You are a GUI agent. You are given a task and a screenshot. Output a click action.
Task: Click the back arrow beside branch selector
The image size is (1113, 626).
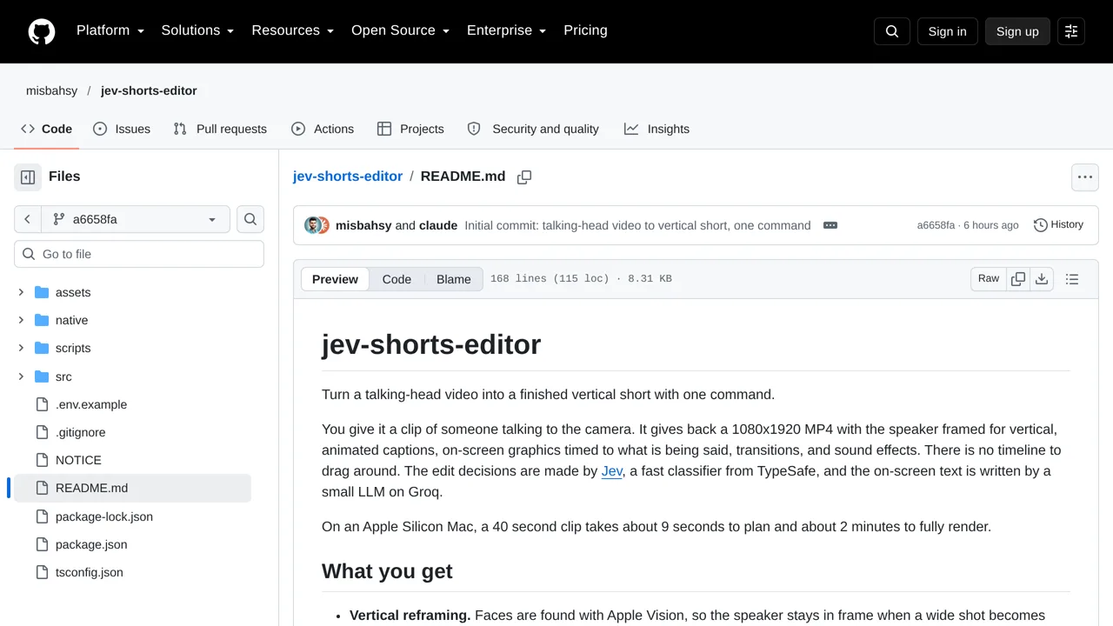click(x=27, y=219)
